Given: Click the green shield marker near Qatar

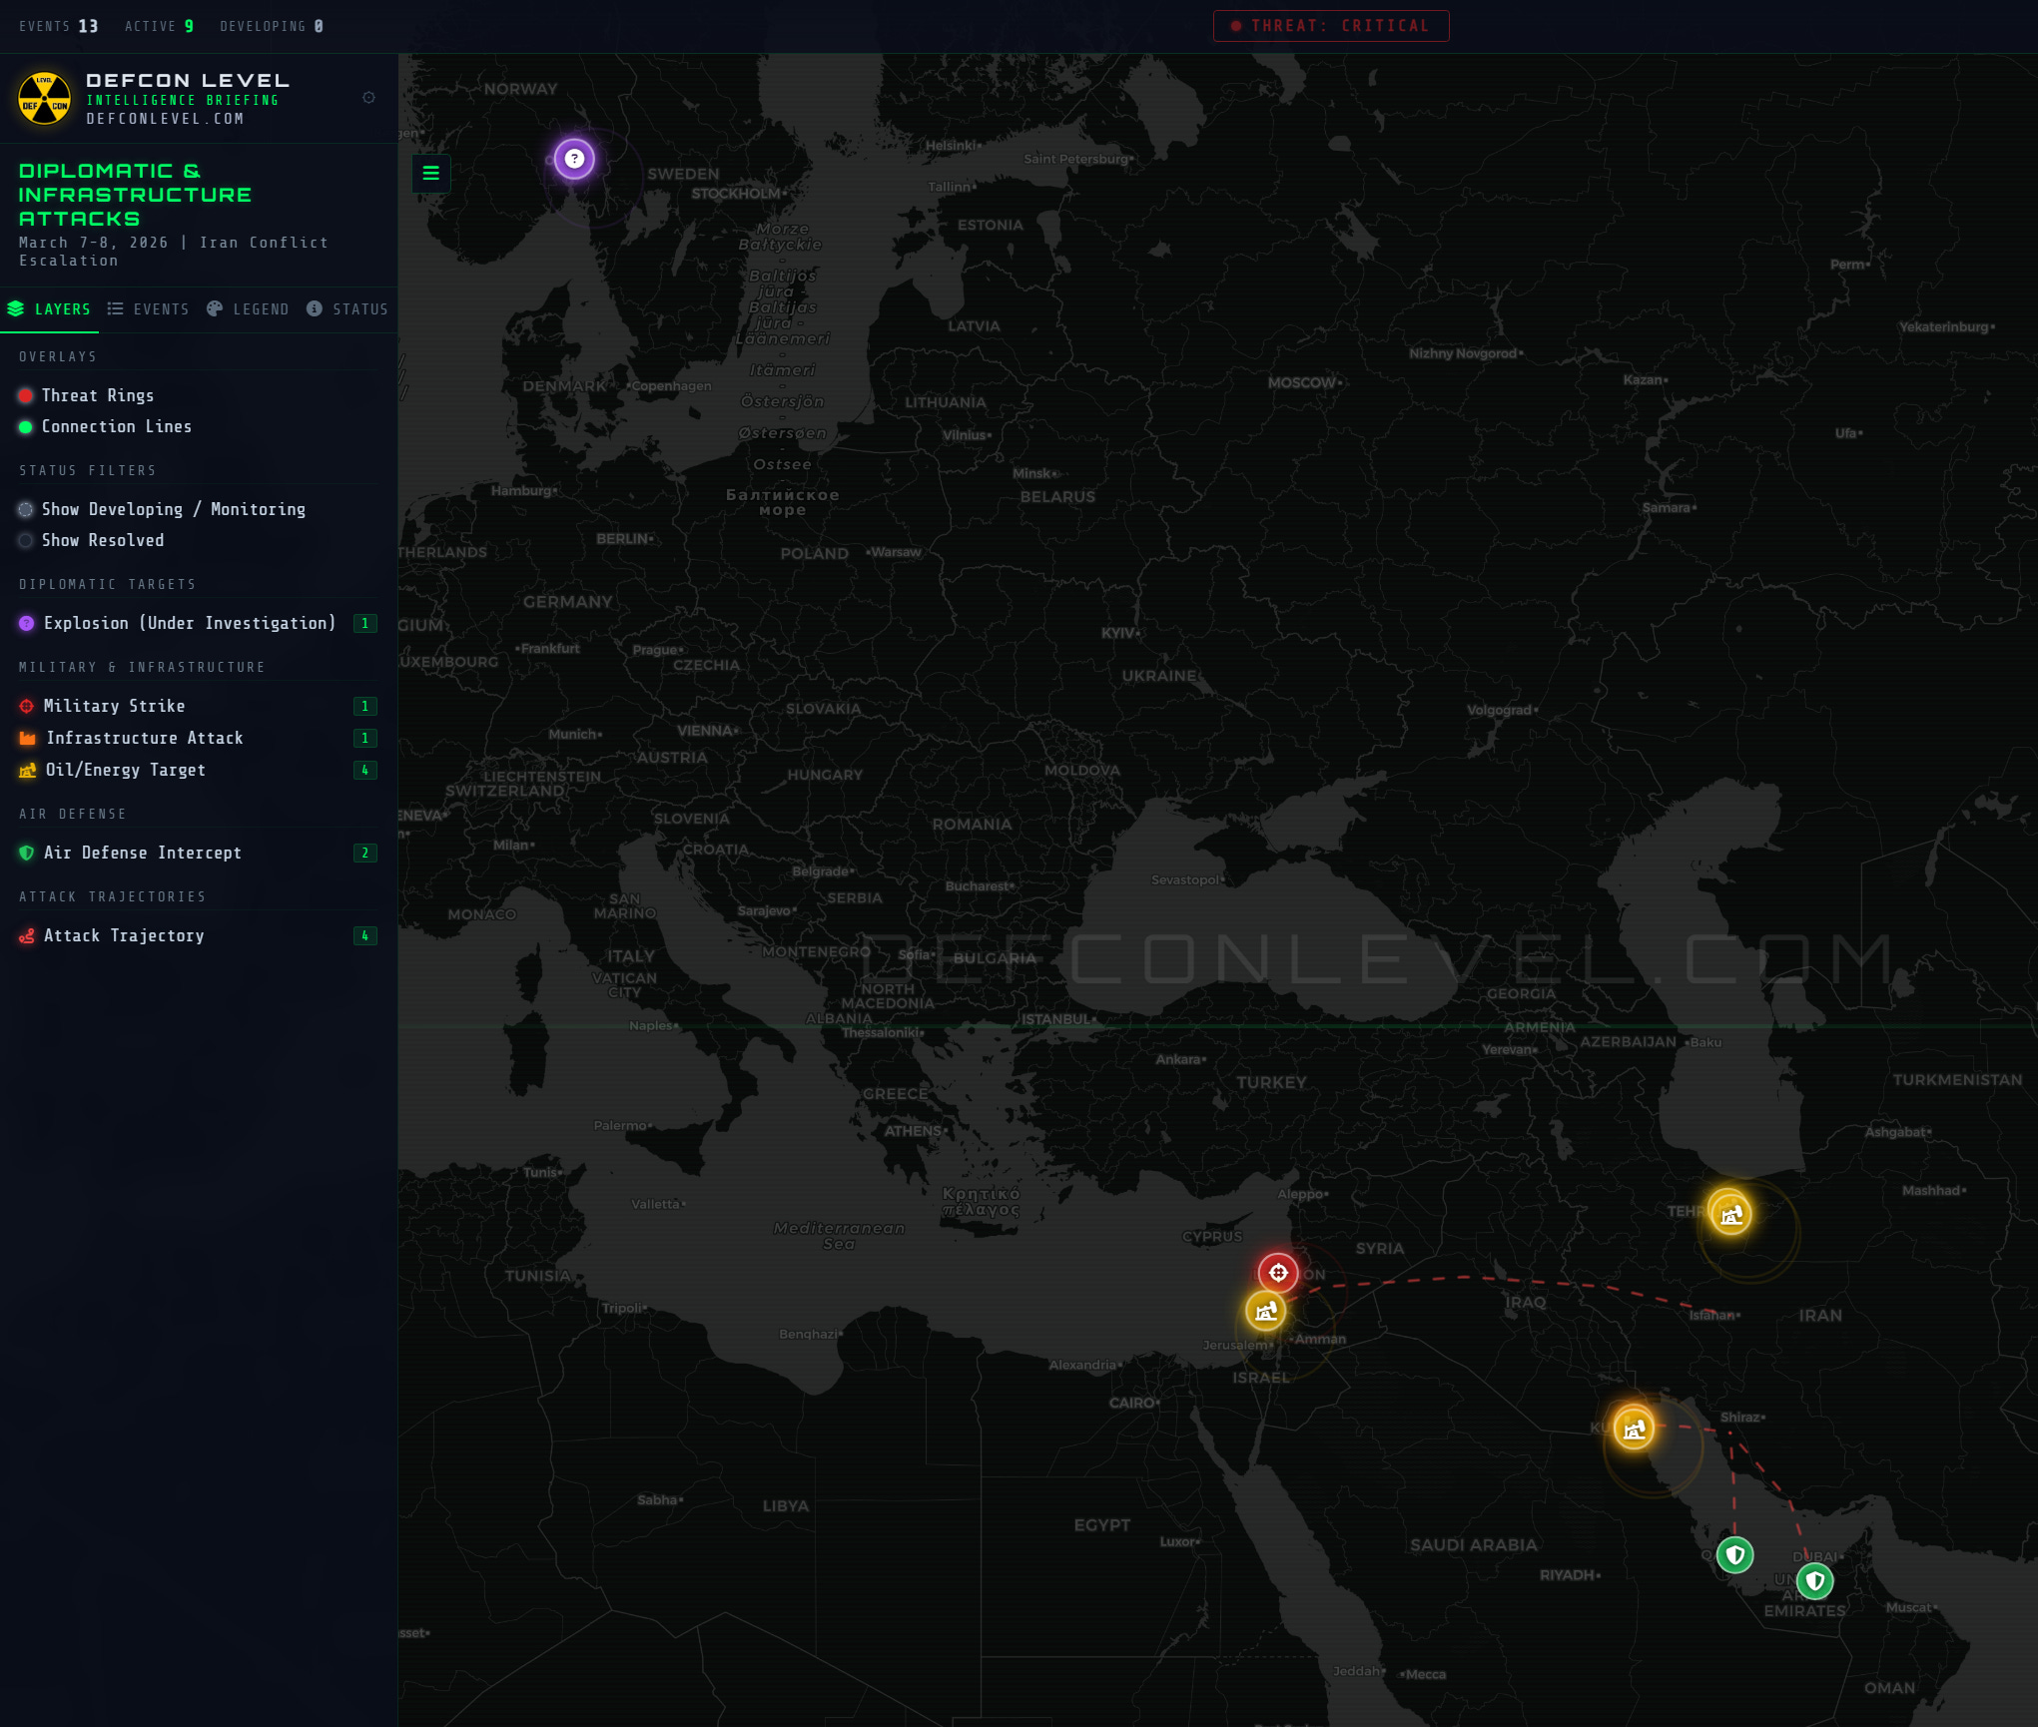Looking at the screenshot, I should pos(1734,1554).
